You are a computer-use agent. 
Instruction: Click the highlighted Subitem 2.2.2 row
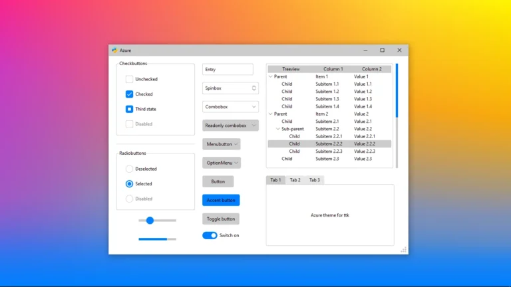point(329,143)
